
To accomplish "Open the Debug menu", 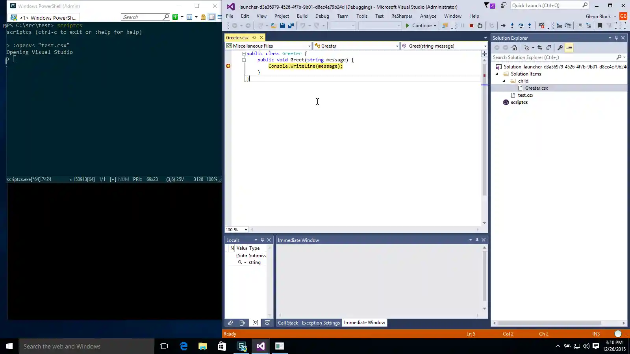I will click(x=322, y=16).
